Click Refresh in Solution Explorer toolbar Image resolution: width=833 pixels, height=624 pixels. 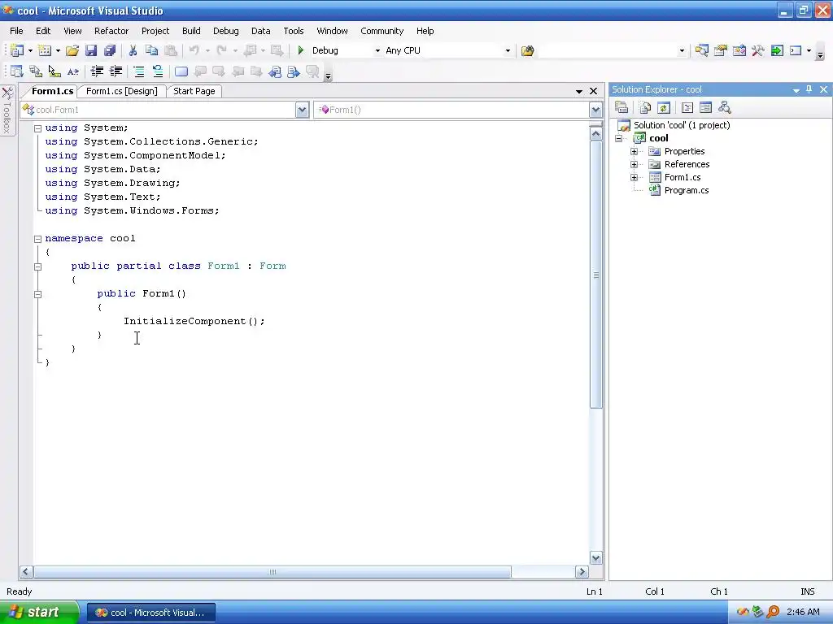coord(664,108)
